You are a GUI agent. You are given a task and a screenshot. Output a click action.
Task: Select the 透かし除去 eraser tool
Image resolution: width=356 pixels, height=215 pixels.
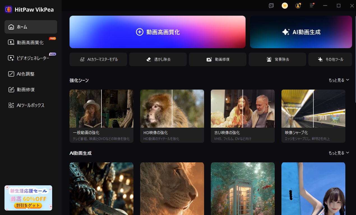(x=158, y=59)
